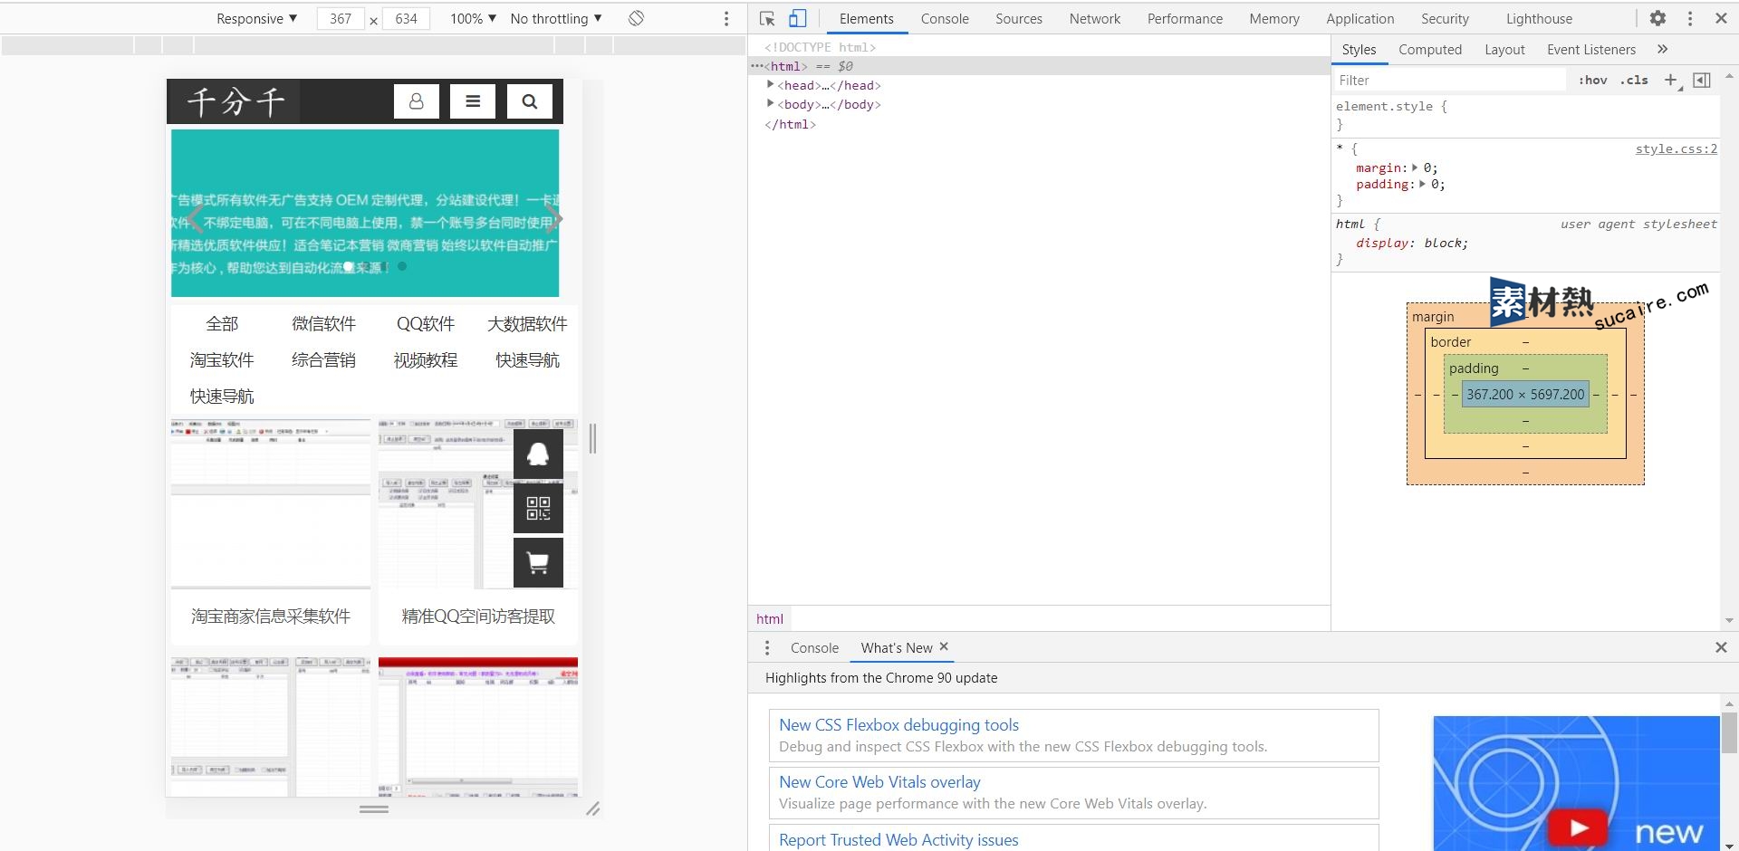
Task: Switch to the Security tab
Action: pos(1445,18)
